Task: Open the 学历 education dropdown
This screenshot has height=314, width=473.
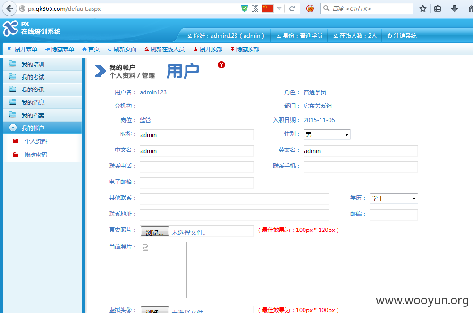Action: click(394, 198)
